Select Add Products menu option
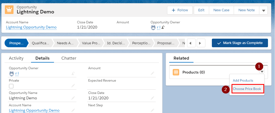275x113 pixels. pos(243,81)
